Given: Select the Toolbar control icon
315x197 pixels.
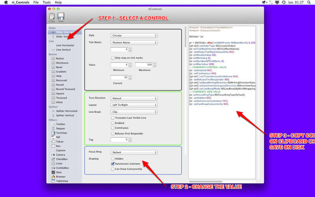Looking at the screenshot, I should coord(53,124).
